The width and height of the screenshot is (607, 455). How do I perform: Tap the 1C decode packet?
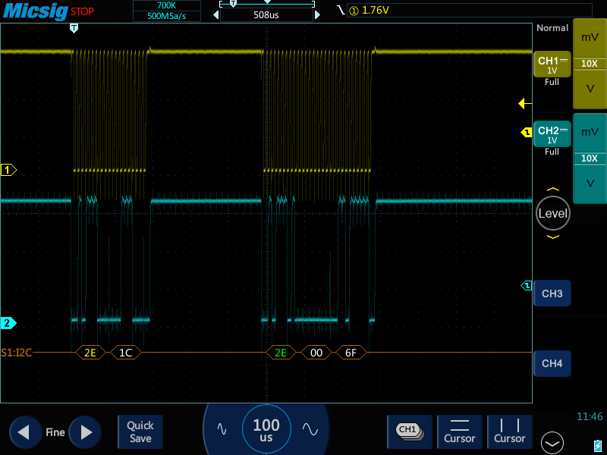126,353
